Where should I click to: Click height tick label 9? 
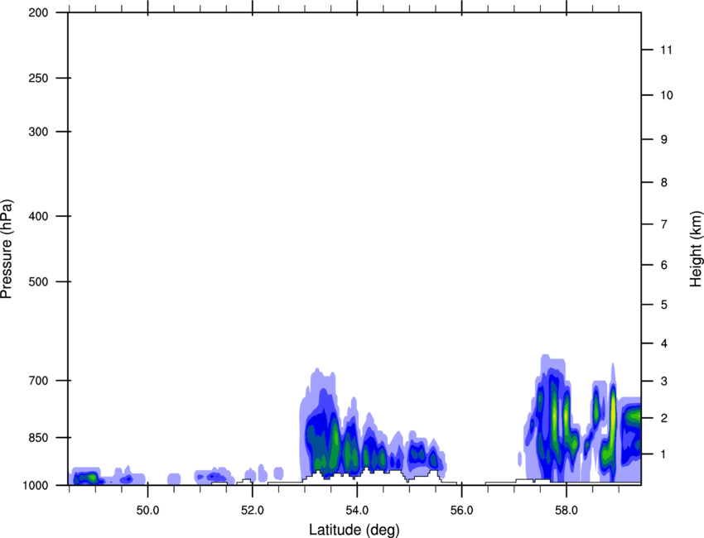[664, 140]
